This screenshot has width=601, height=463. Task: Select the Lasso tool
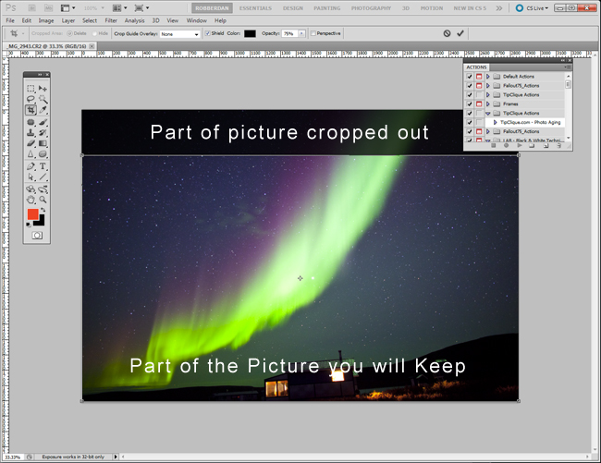31,99
